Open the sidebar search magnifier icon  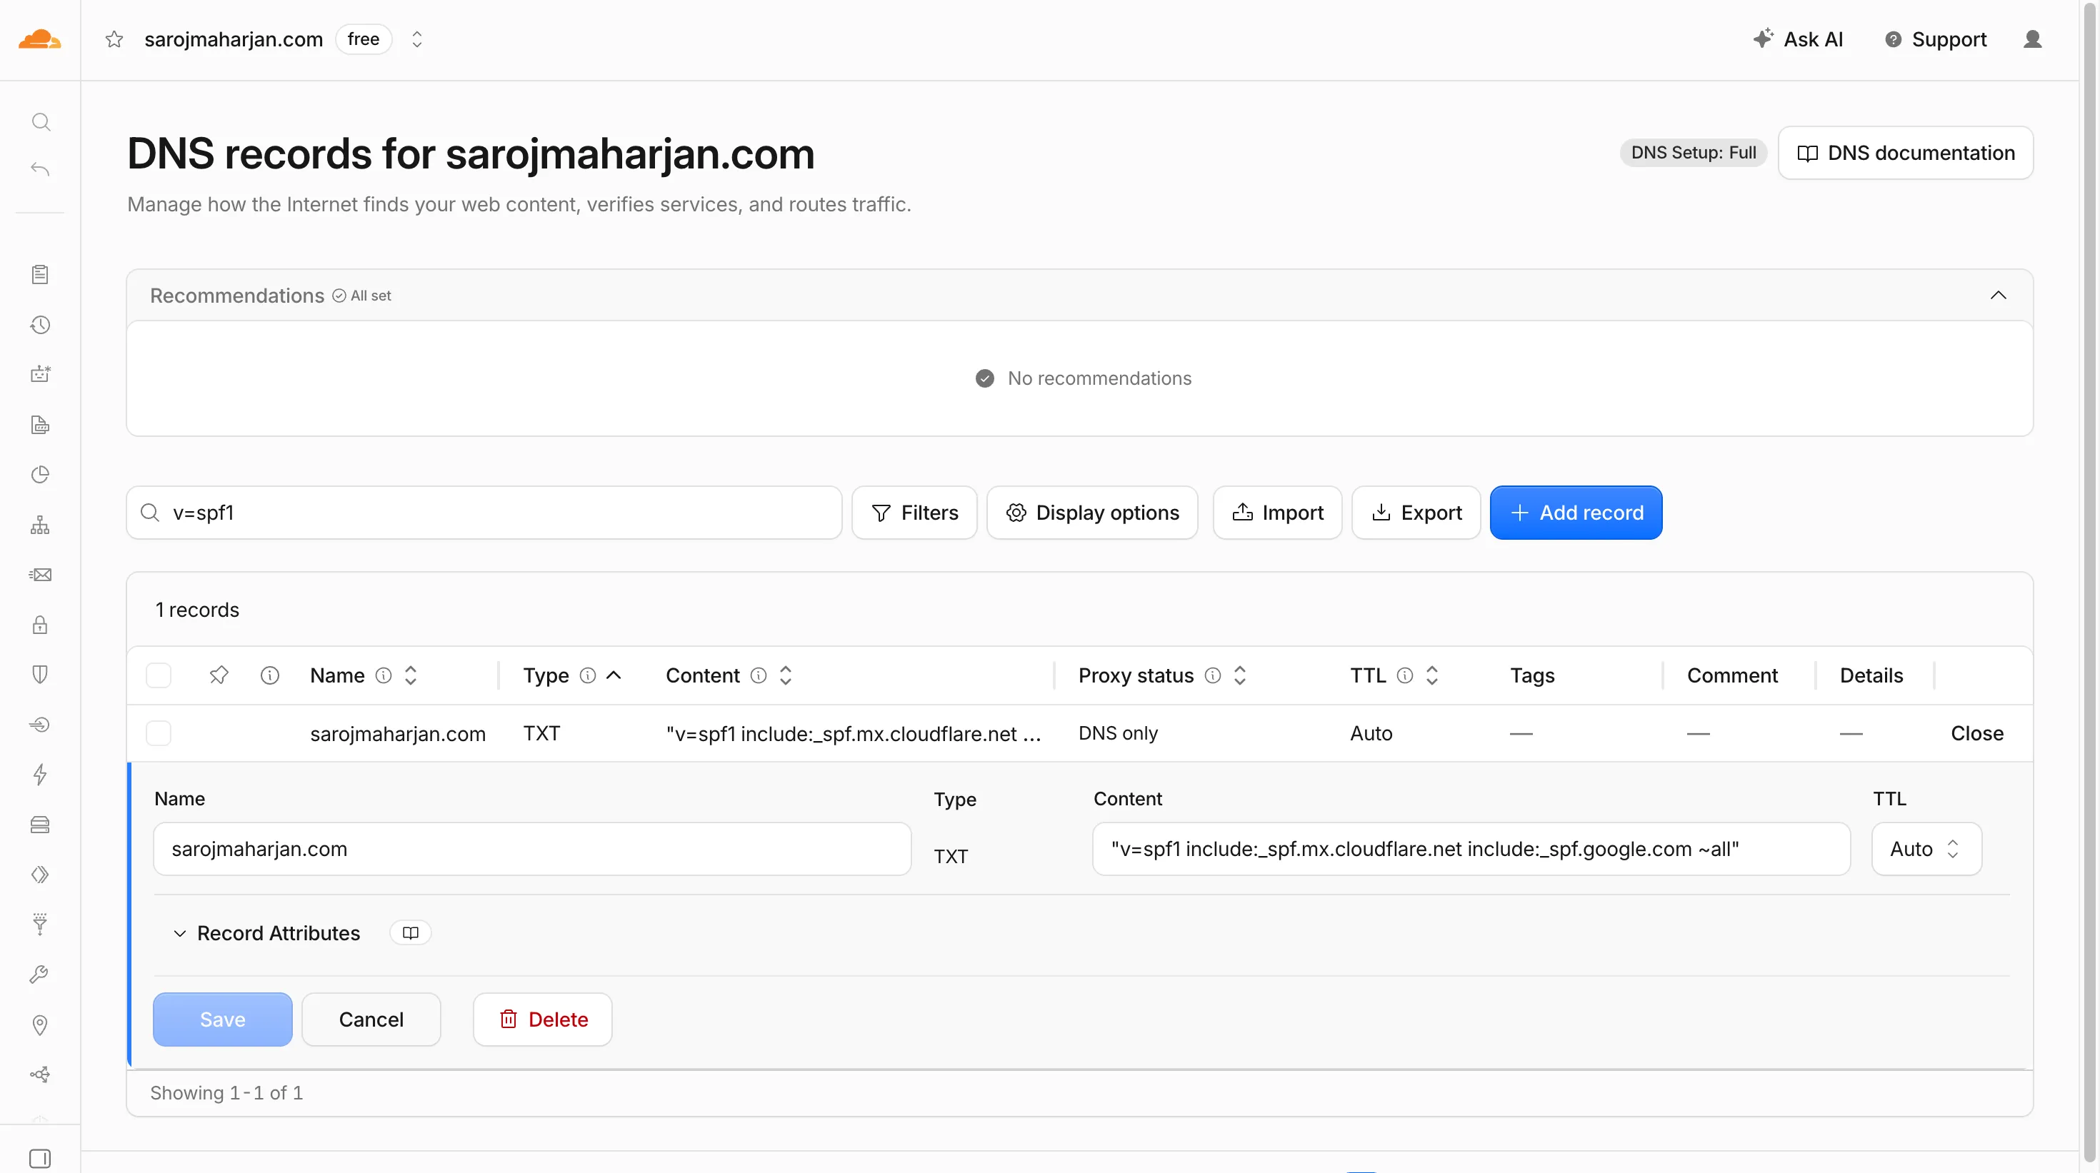[x=41, y=122]
